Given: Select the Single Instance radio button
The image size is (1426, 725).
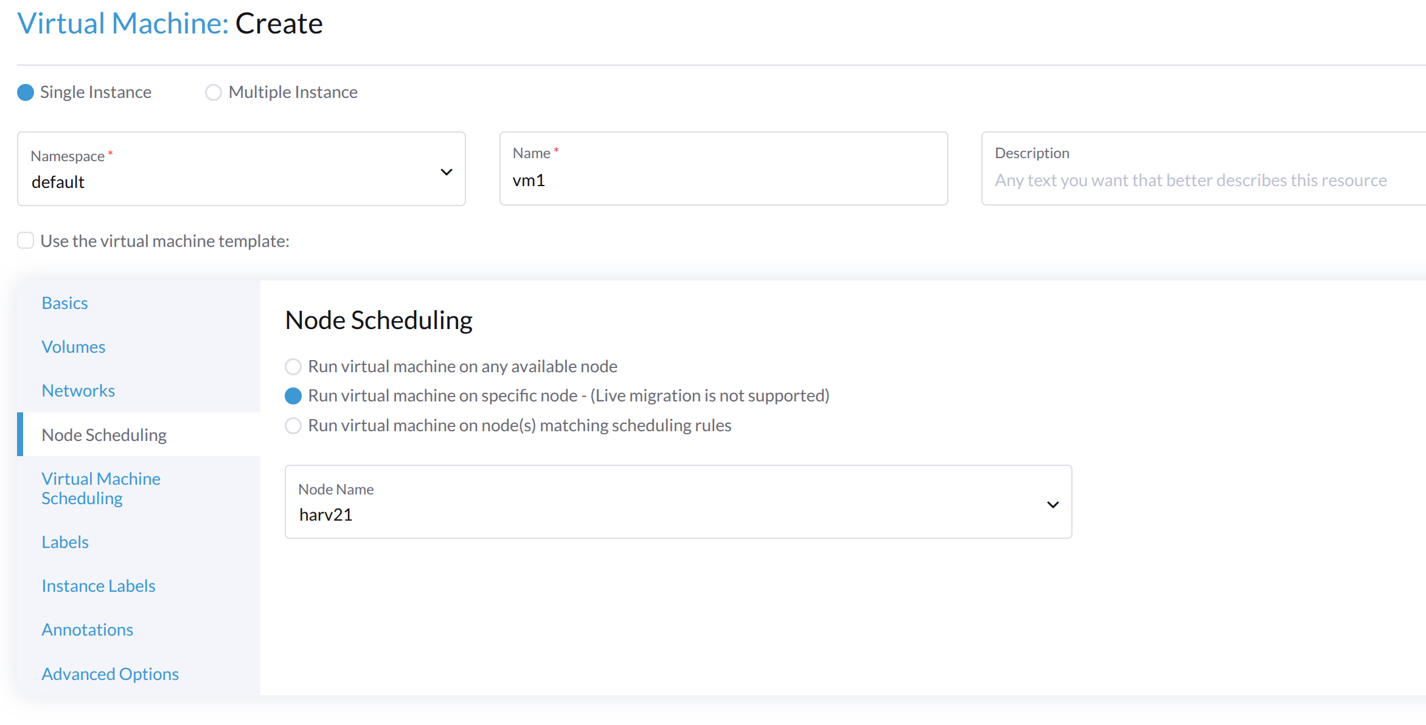Looking at the screenshot, I should 25,92.
